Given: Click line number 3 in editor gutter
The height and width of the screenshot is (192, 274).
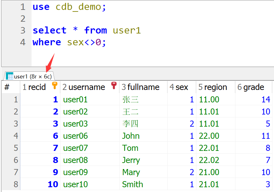Looking at the screenshot, I should [23, 30].
